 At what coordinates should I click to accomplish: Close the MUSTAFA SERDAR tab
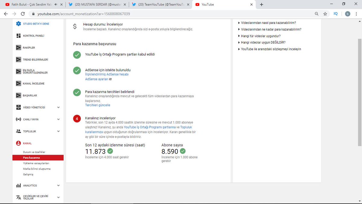tap(125, 5)
